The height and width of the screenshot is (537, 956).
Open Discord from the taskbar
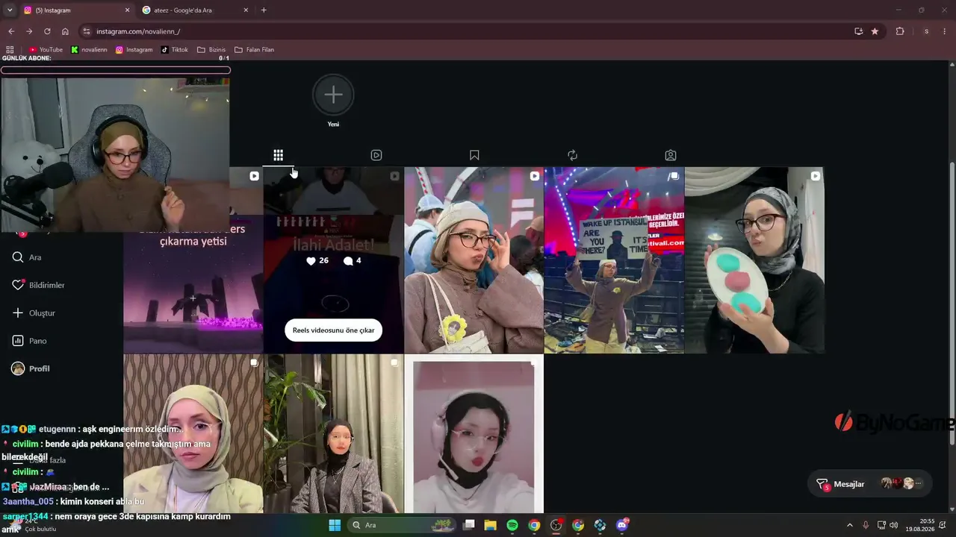point(622,525)
